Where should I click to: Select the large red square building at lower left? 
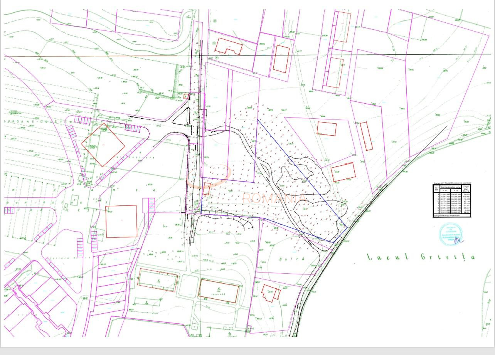(121, 221)
